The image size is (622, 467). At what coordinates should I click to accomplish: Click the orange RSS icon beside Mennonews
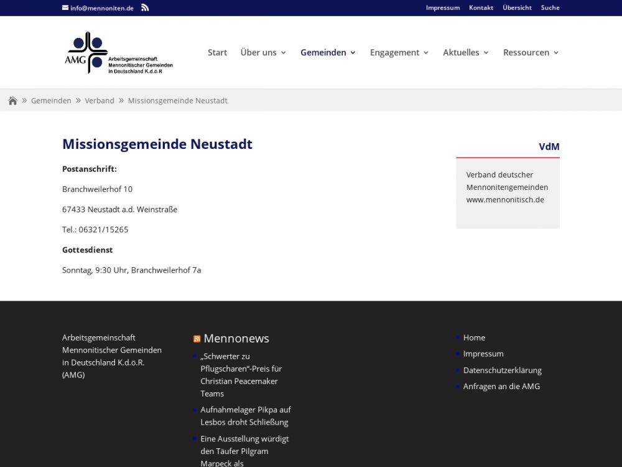(x=197, y=339)
